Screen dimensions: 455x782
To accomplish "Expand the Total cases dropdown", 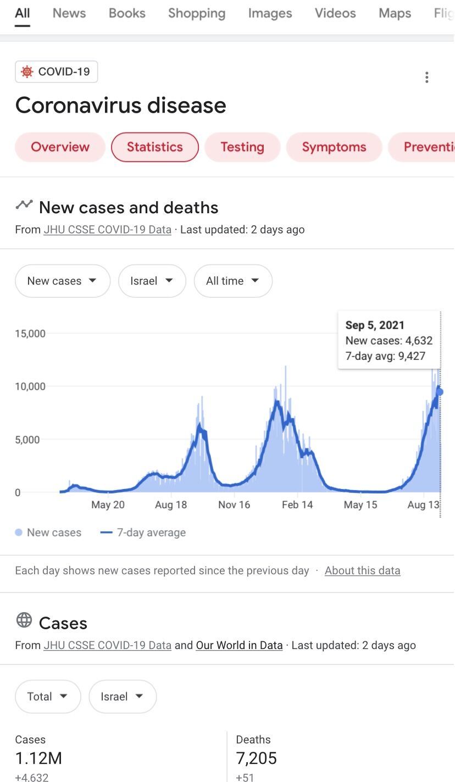I will click(48, 696).
